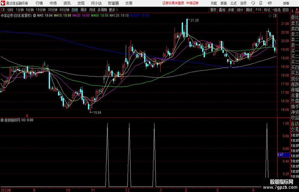Click the 画线 drawing tool button
This screenshot has height=192, width=299.
(x=249, y=10)
